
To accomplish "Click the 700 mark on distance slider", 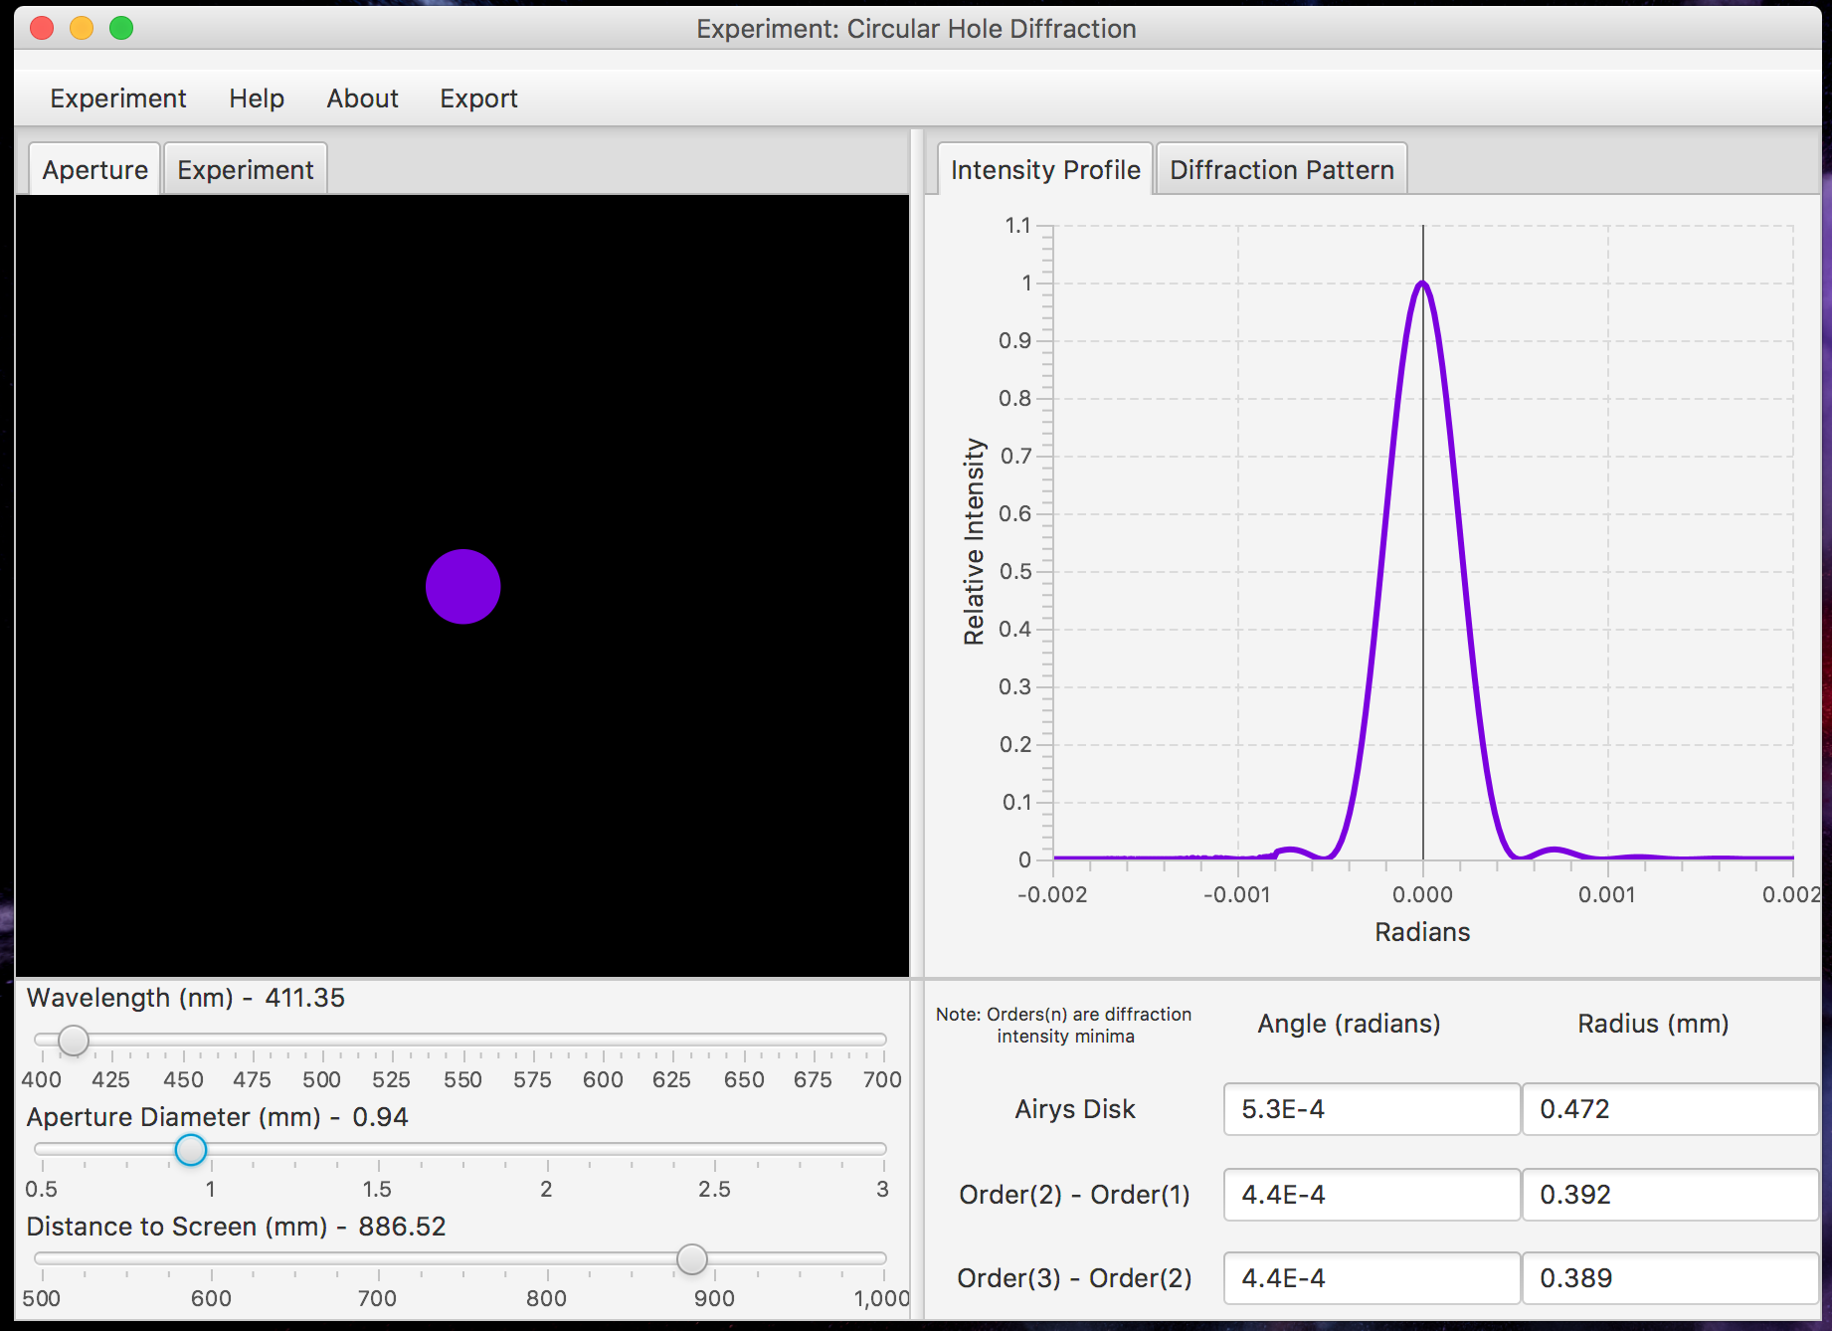I will coord(377,1298).
